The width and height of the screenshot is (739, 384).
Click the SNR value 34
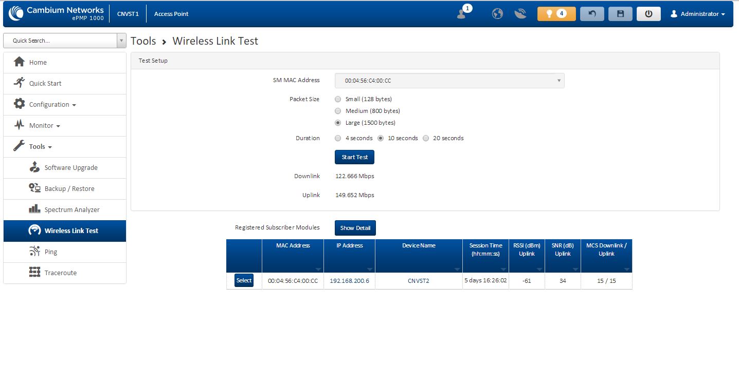(563, 281)
